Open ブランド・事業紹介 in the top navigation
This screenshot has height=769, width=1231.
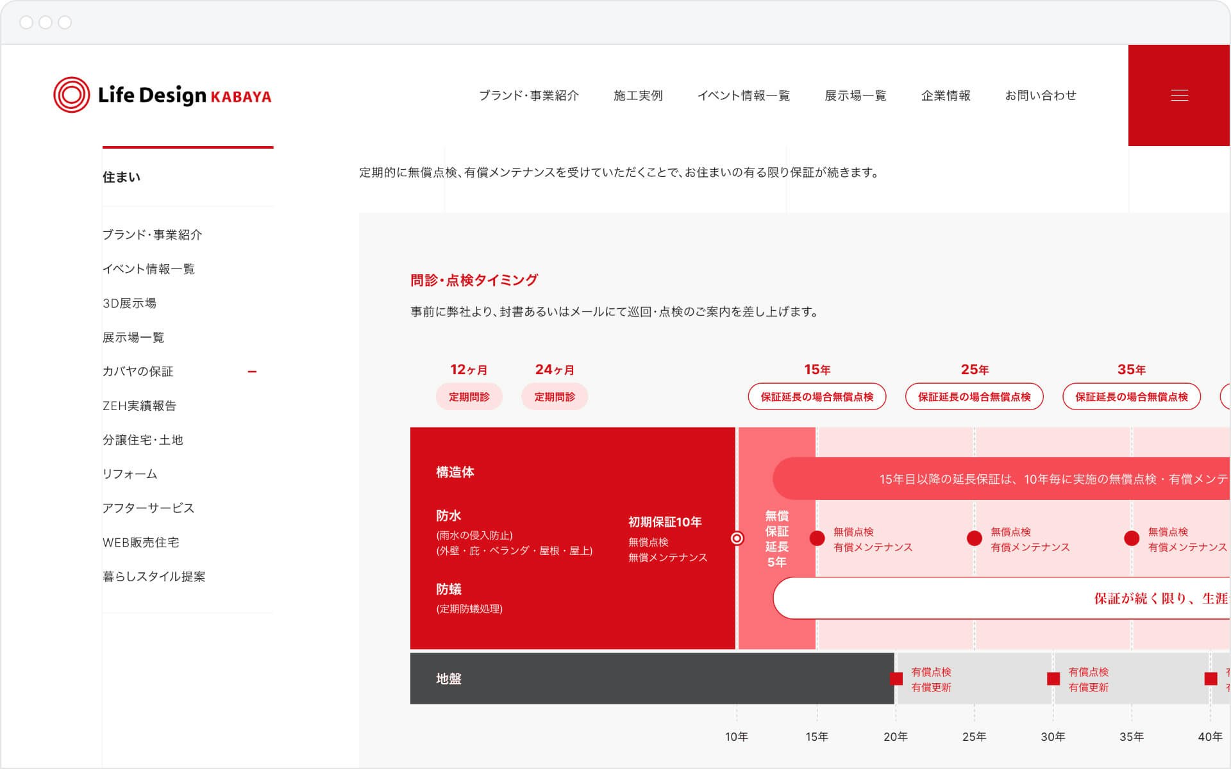pos(528,95)
